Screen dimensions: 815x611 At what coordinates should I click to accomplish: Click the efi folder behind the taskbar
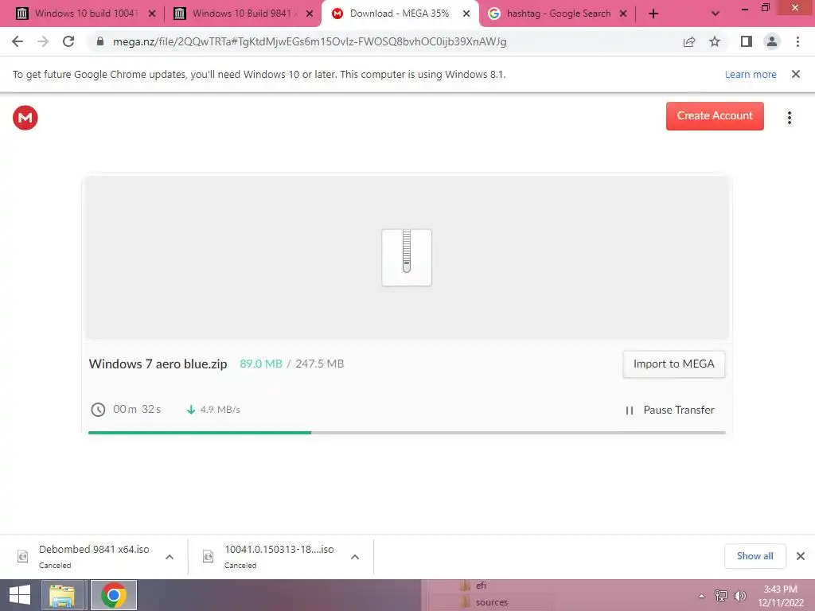click(473, 586)
